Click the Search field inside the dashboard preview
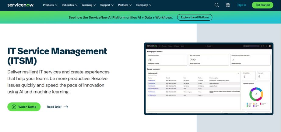This screenshot has width=281, height=132. click(251, 46)
